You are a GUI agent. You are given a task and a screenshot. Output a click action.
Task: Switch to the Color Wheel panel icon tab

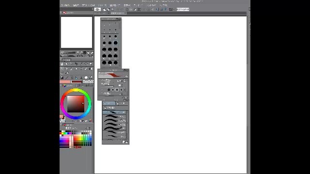click(x=64, y=86)
